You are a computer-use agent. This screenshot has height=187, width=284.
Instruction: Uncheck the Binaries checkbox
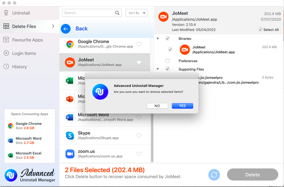point(168,38)
